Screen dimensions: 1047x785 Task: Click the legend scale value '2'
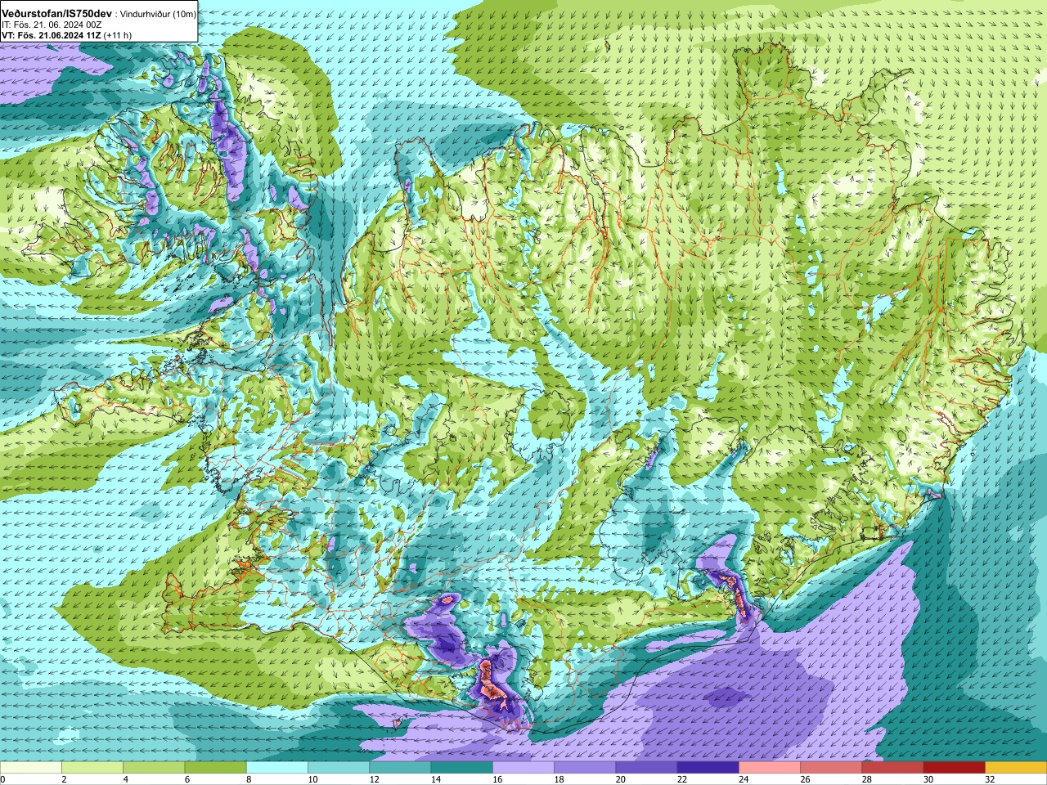[x=65, y=779]
